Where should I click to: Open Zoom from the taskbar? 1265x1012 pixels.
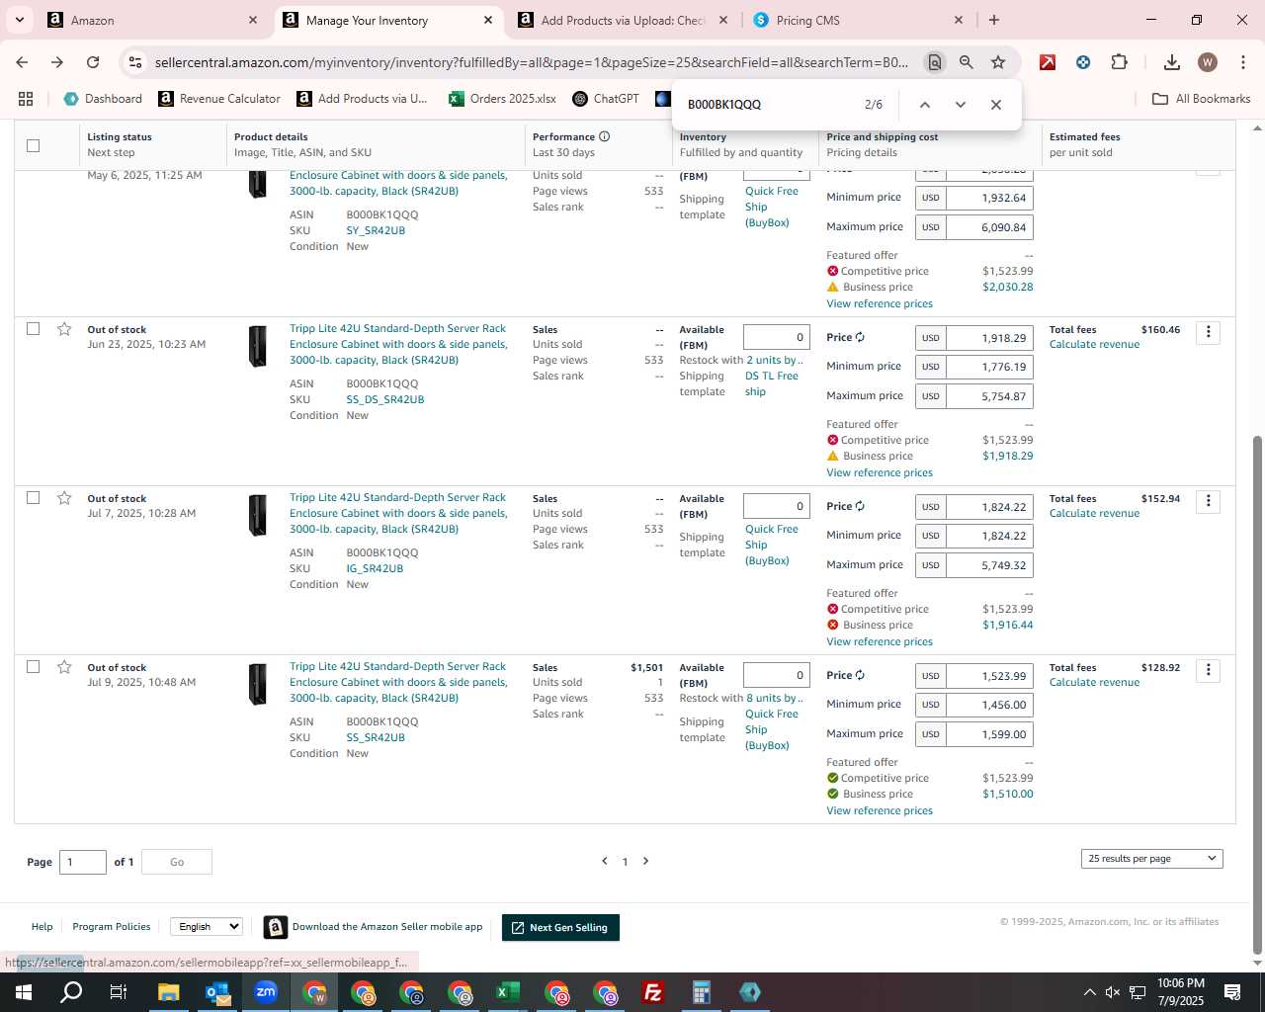pyautogui.click(x=266, y=992)
